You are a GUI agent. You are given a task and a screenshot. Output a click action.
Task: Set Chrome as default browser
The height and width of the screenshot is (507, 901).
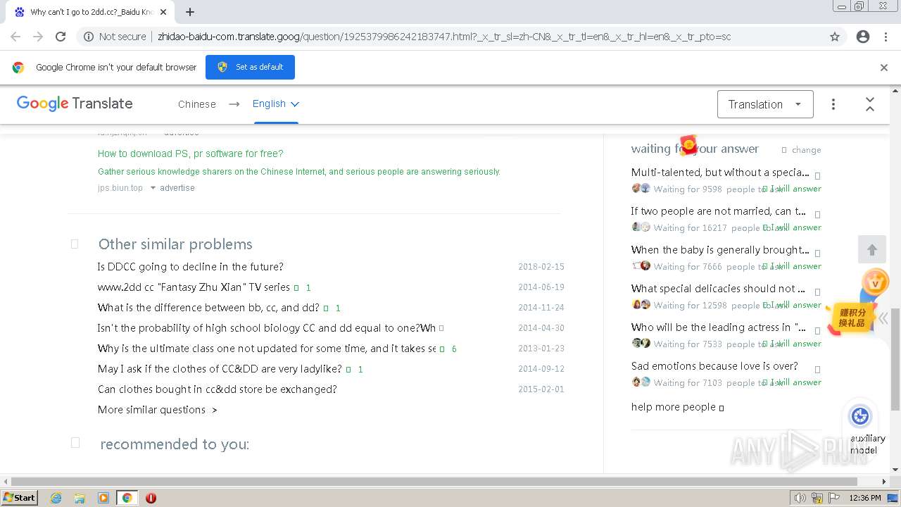point(250,67)
